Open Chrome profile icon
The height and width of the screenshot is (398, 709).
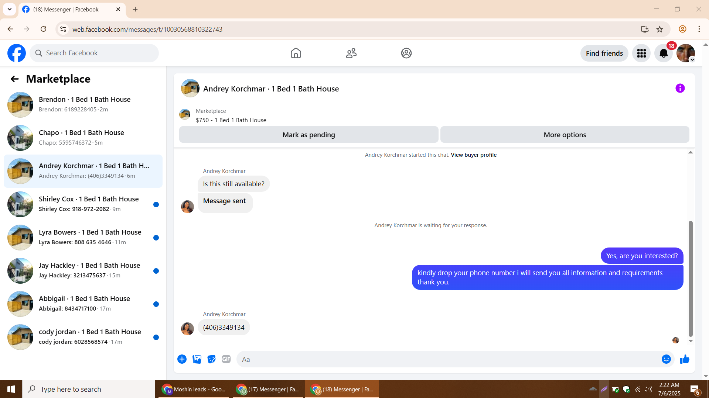click(682, 29)
